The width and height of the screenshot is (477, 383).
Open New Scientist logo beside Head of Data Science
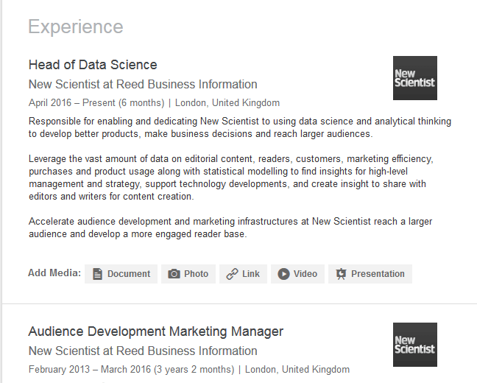[x=415, y=78]
